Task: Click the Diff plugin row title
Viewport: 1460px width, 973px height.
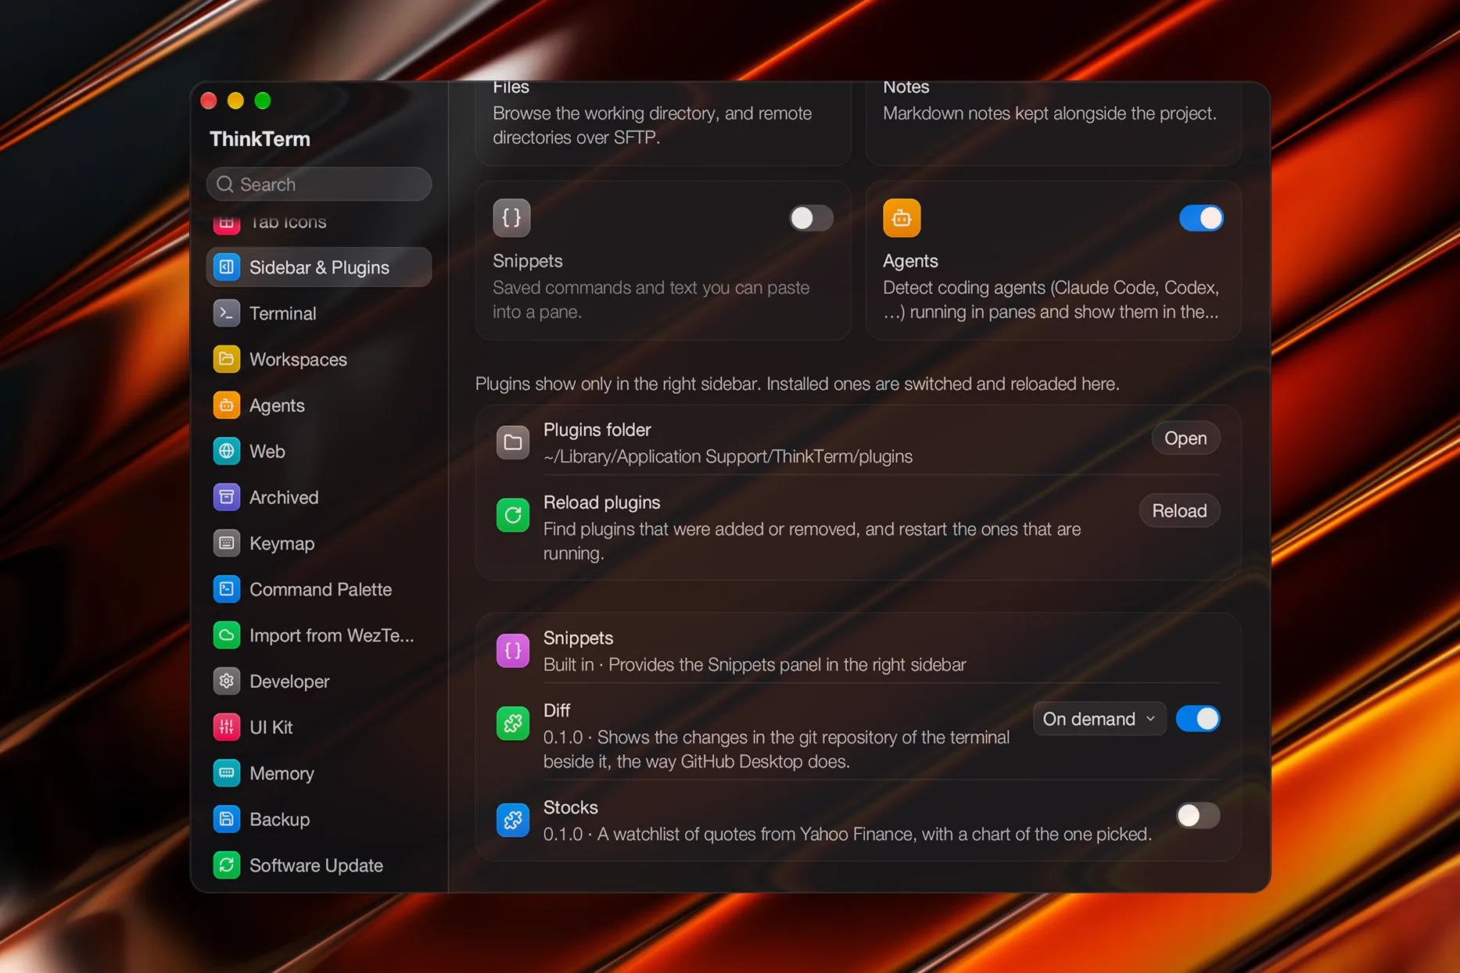Action: [556, 710]
